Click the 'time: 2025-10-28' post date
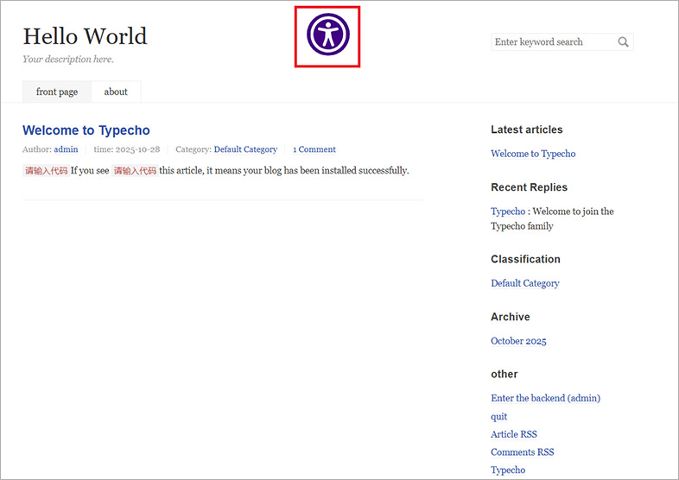This screenshot has width=679, height=480. [x=127, y=149]
